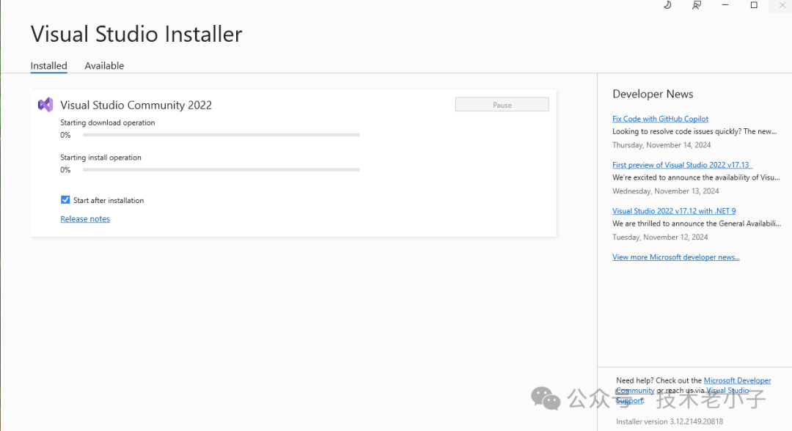Click the download operation progress bar
This screenshot has width=792, height=431.
(x=221, y=135)
